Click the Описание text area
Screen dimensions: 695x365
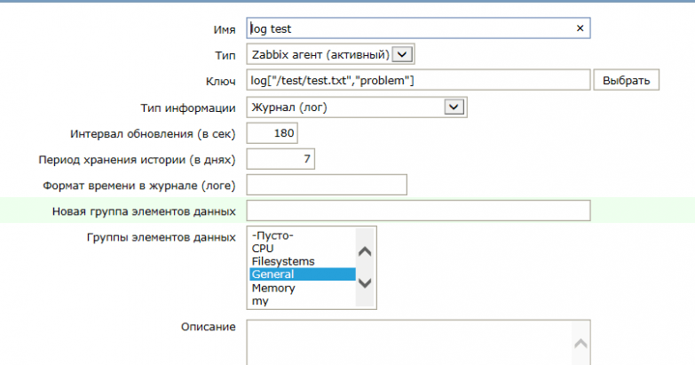coord(408,342)
